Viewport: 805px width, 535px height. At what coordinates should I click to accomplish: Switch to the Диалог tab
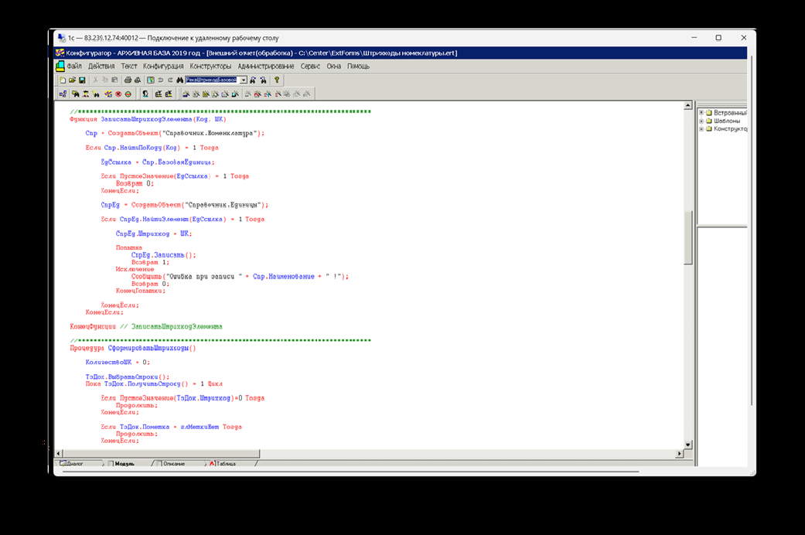[x=75, y=464]
